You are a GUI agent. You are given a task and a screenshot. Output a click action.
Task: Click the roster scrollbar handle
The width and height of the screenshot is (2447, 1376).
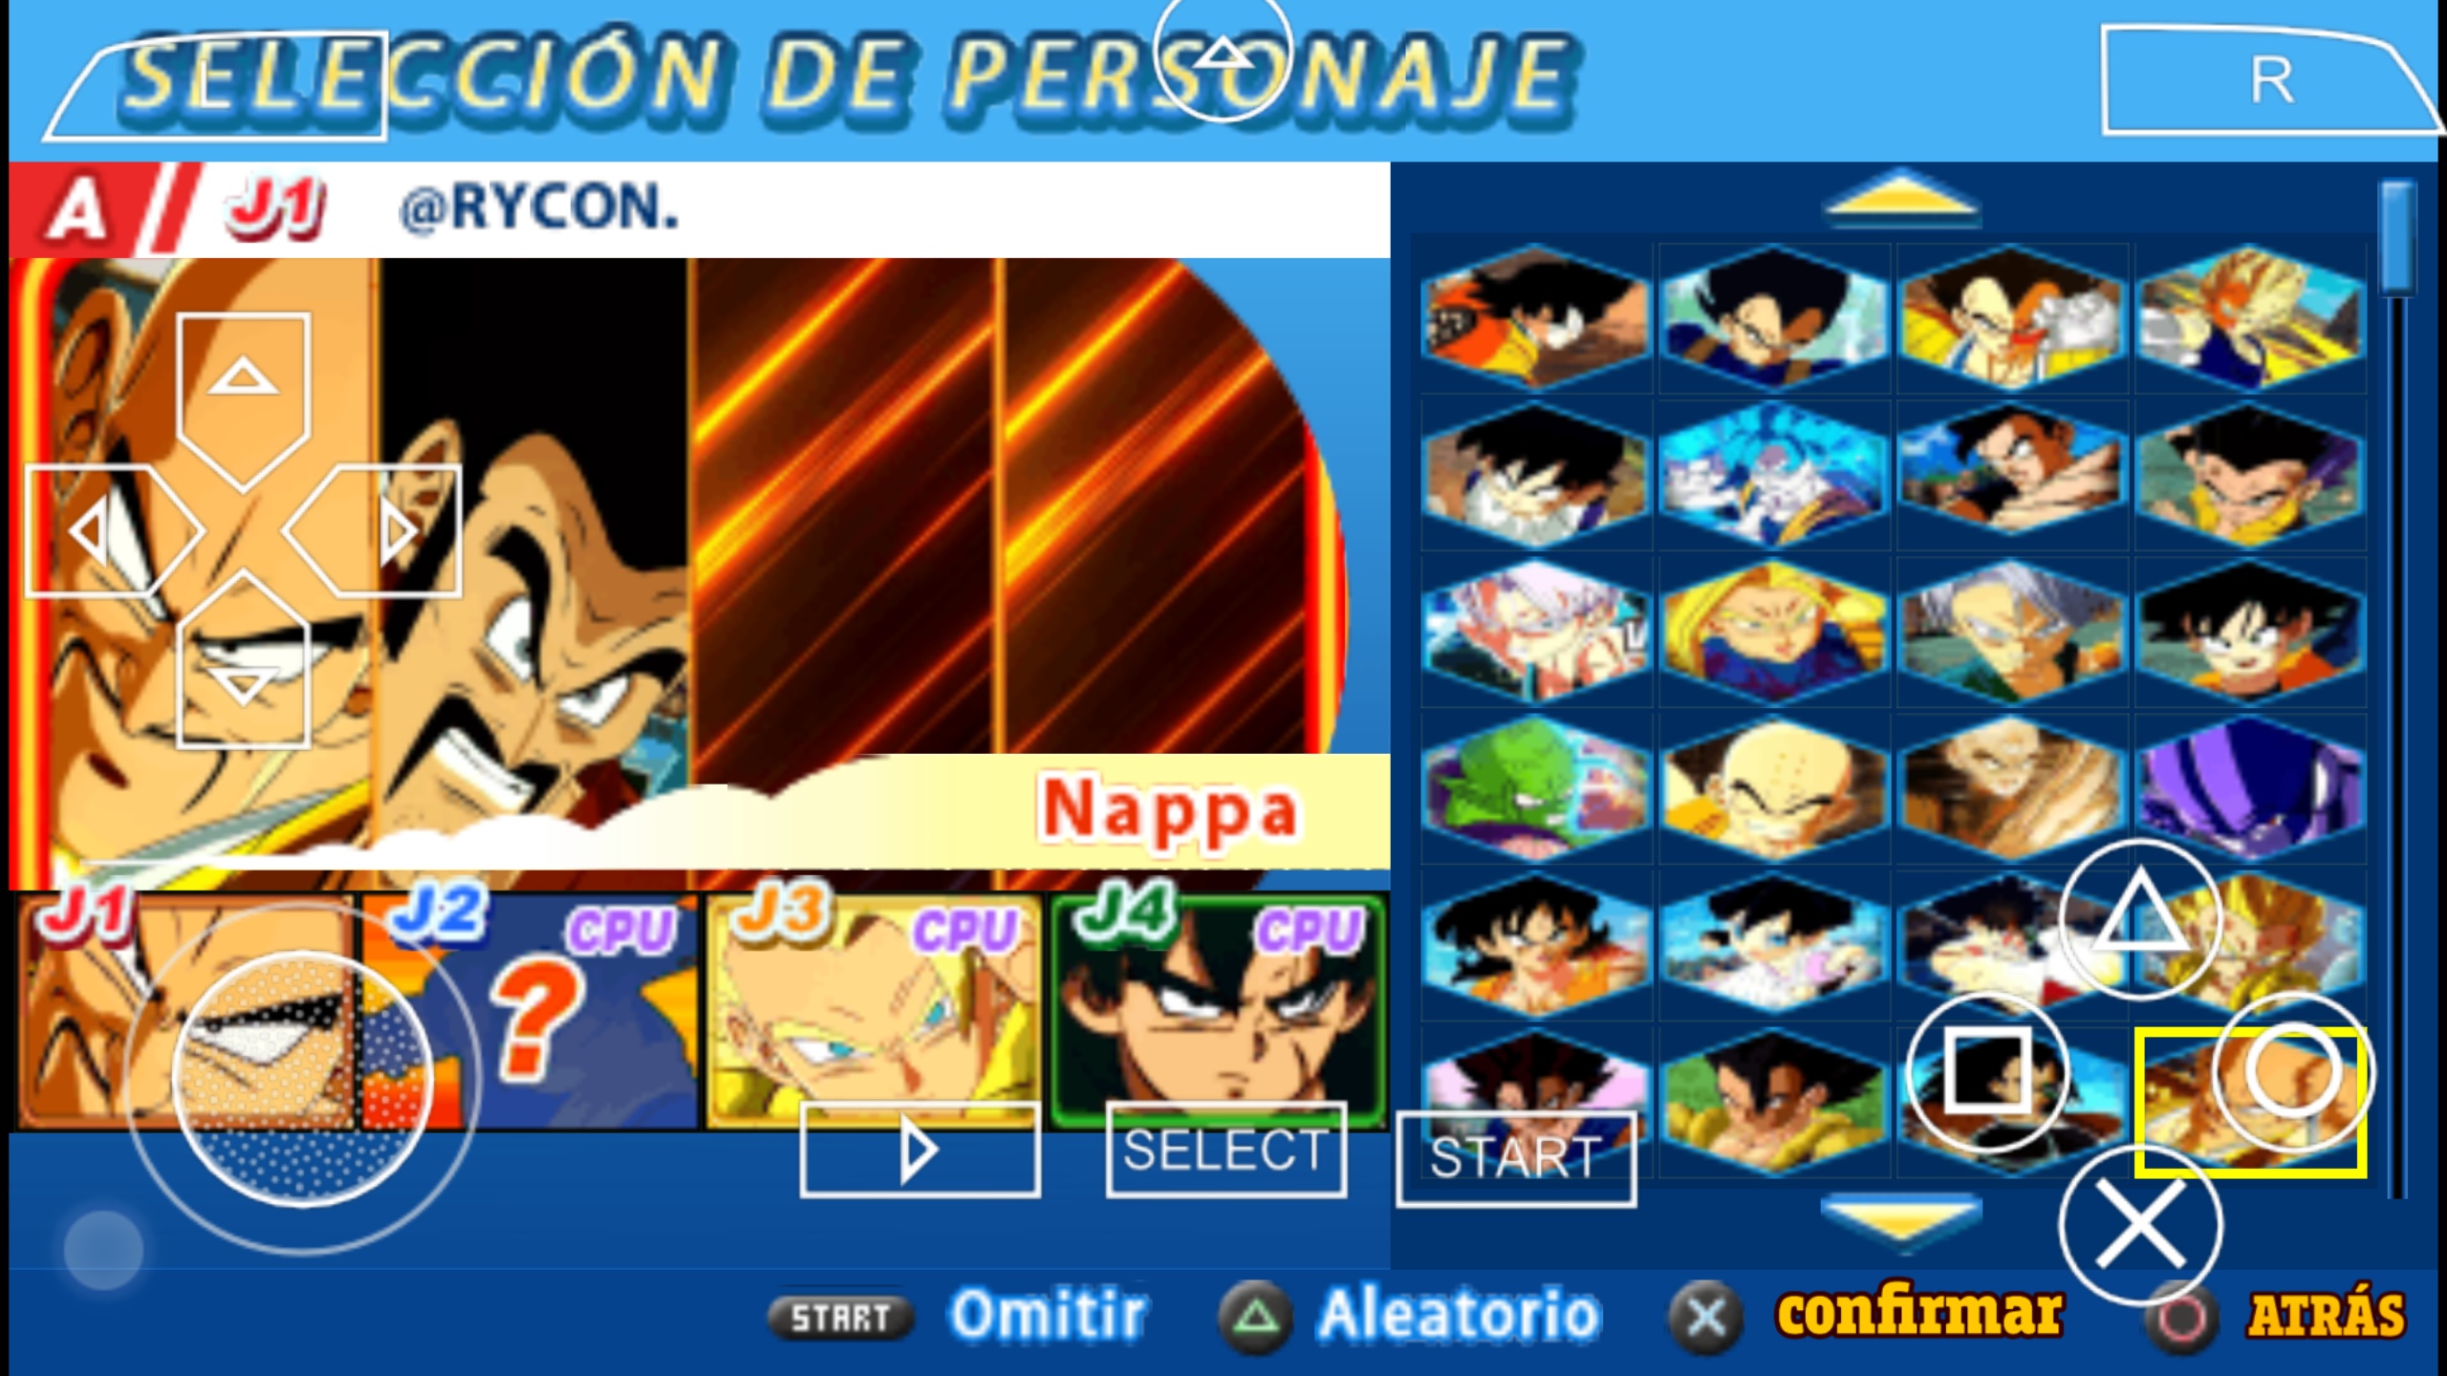click(2397, 237)
